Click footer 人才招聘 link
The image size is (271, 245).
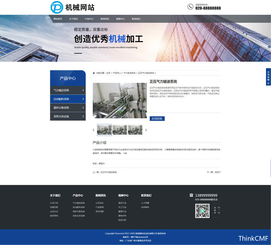[145, 203]
